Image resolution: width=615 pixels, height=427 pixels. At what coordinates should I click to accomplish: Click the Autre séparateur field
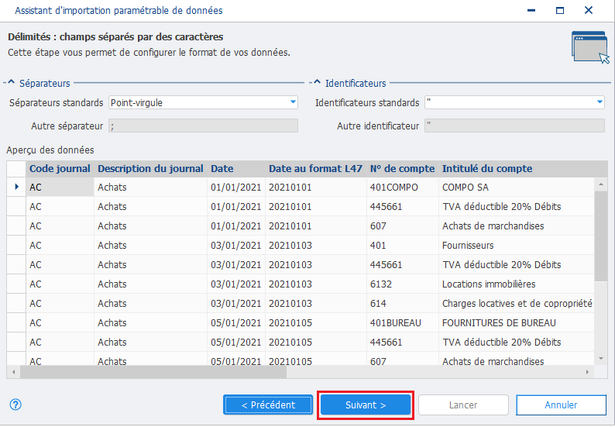click(x=203, y=126)
